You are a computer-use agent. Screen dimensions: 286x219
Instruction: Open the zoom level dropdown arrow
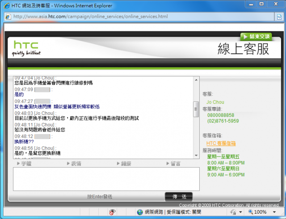pos(274,212)
